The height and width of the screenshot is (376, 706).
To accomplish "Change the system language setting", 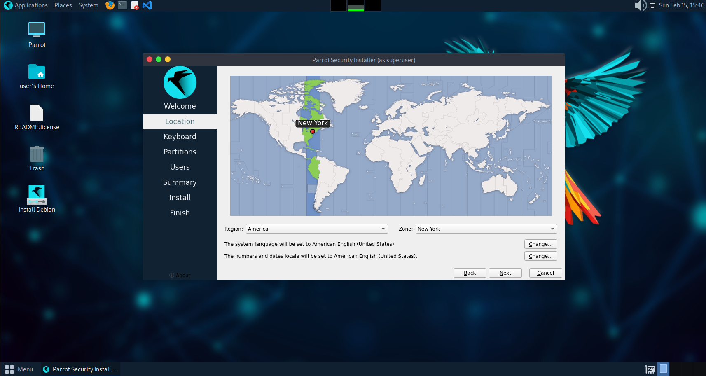I will tap(540, 244).
